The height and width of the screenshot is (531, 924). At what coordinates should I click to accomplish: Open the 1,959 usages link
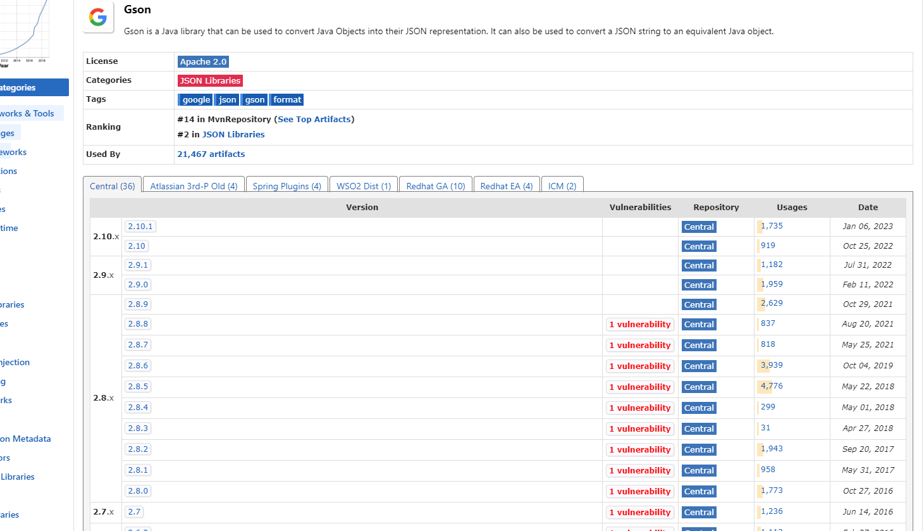772,284
